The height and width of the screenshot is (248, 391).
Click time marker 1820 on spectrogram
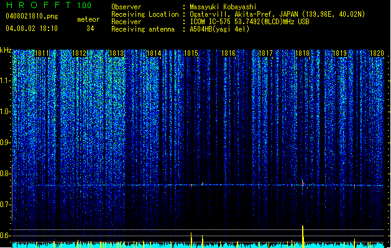[377, 53]
